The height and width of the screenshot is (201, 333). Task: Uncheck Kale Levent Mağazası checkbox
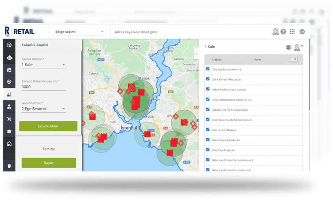[208, 130]
